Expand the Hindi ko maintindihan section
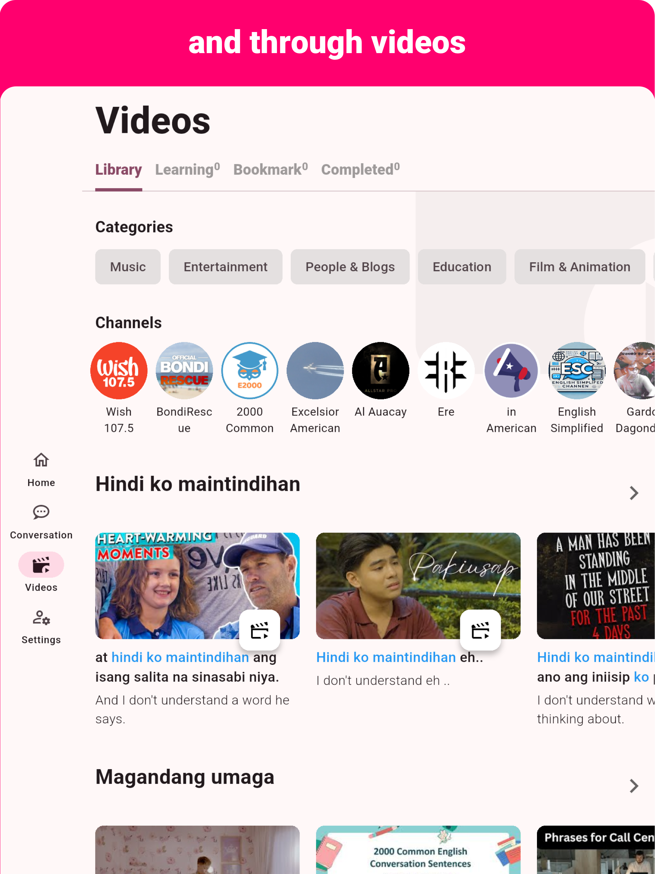Screen dimensions: 655x874 click(x=634, y=493)
